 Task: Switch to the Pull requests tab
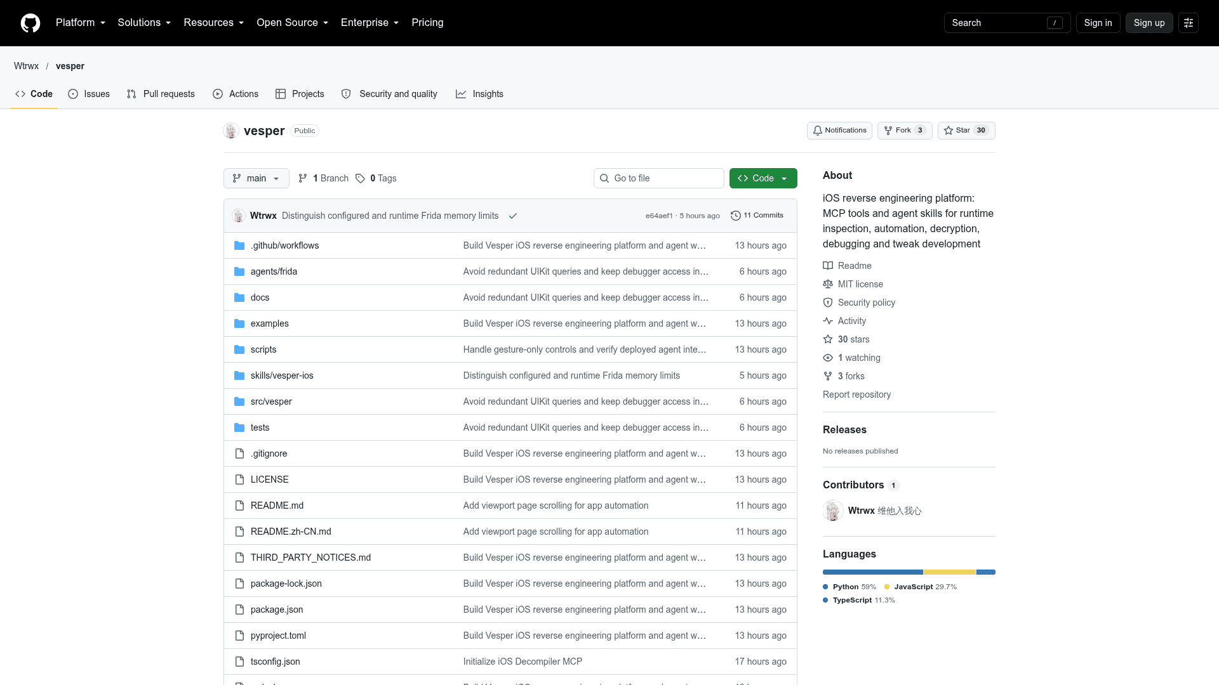[x=161, y=94]
